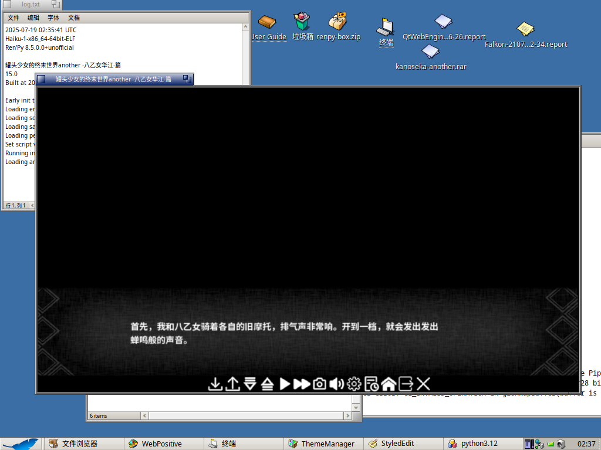Click the battery power status tray icon
The image size is (601, 450).
(x=551, y=444)
